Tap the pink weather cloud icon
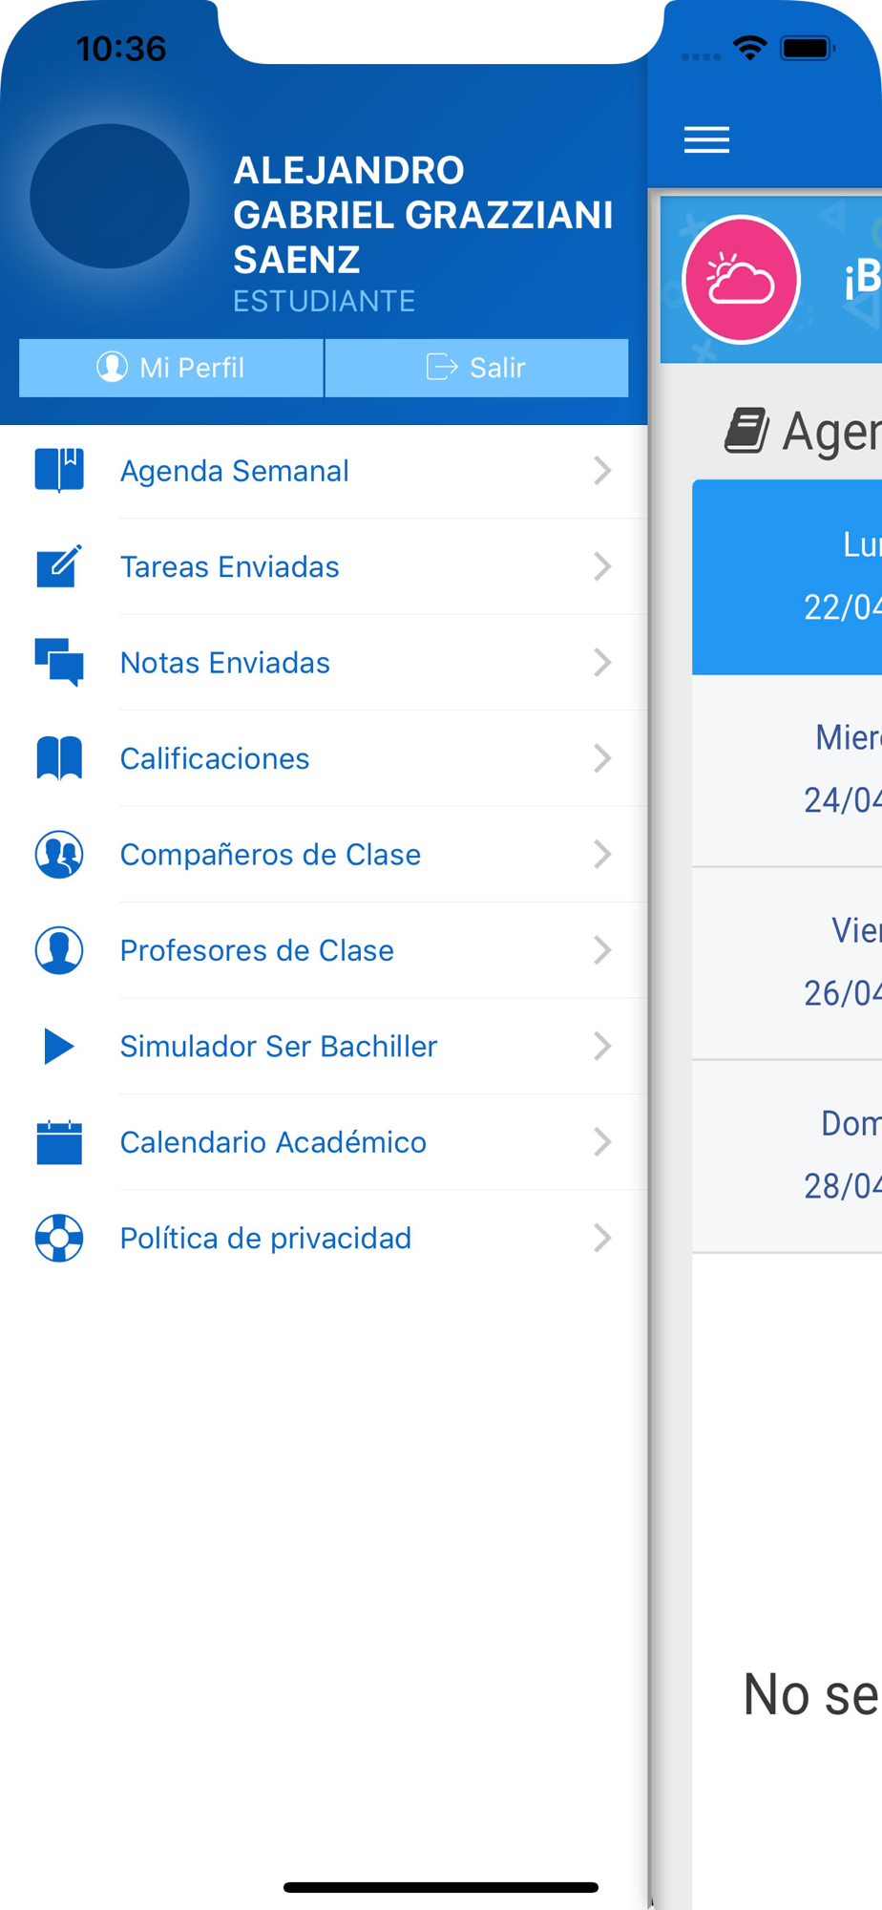Screen dimensions: 882x1910 [741, 280]
